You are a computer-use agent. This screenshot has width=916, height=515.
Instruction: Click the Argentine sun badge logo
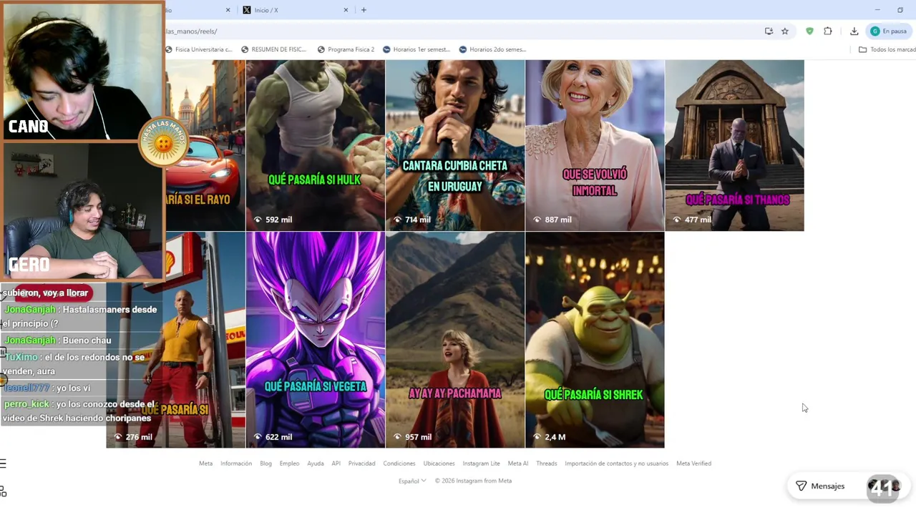click(165, 142)
